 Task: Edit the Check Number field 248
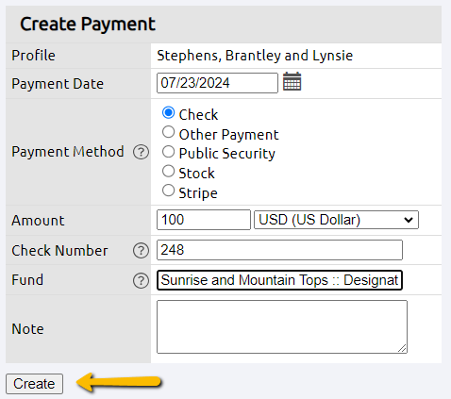(279, 250)
